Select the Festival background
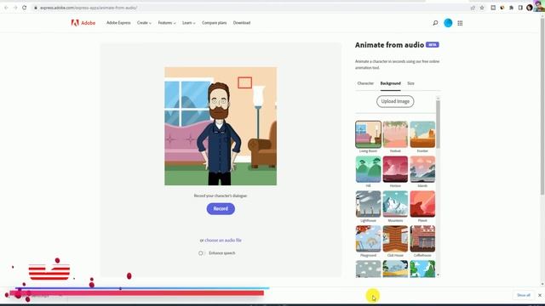The height and width of the screenshot is (306, 545). pyautogui.click(x=395, y=134)
